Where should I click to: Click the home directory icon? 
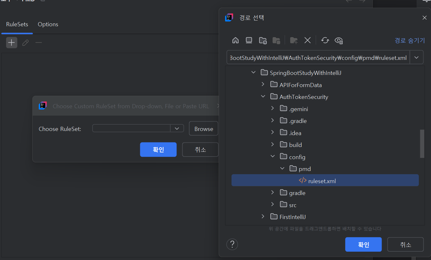coord(235,40)
